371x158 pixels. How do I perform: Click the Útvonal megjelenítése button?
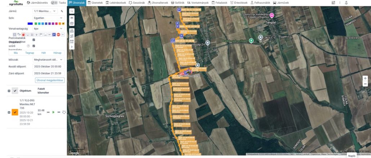pos(50,80)
